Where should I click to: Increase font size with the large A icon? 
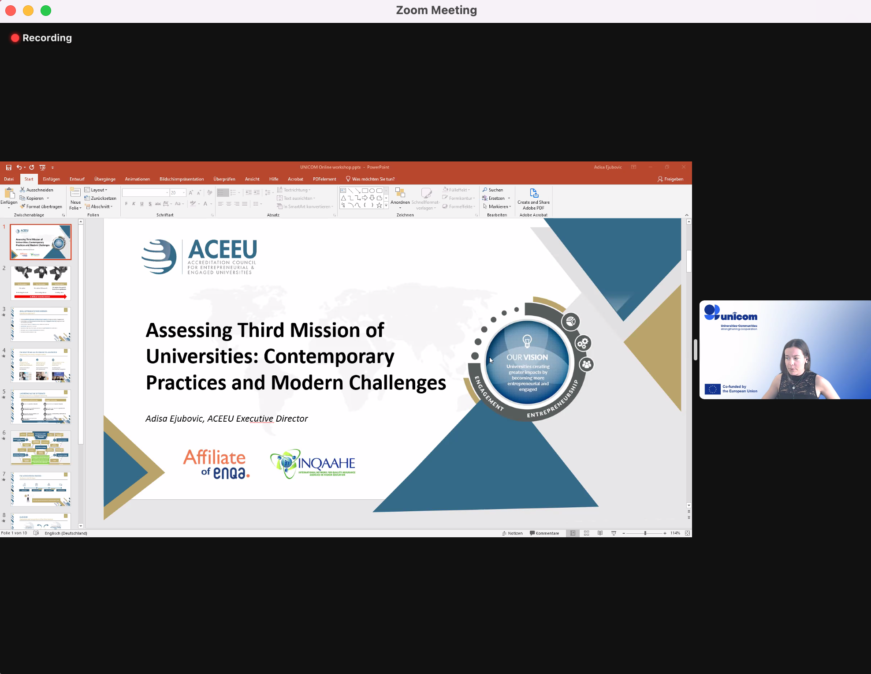[191, 193]
